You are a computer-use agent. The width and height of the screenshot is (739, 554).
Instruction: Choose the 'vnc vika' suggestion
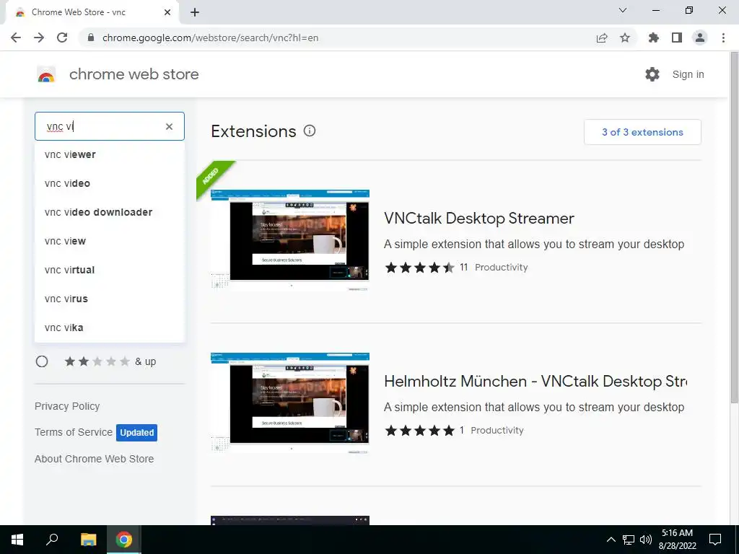pyautogui.click(x=110, y=327)
